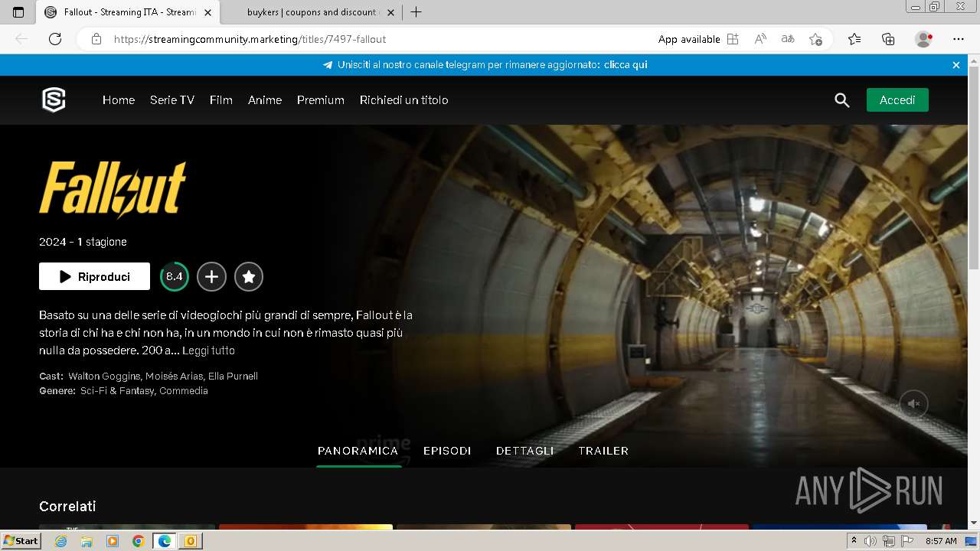Open the Favorites list icon
The width and height of the screenshot is (980, 551).
click(854, 39)
